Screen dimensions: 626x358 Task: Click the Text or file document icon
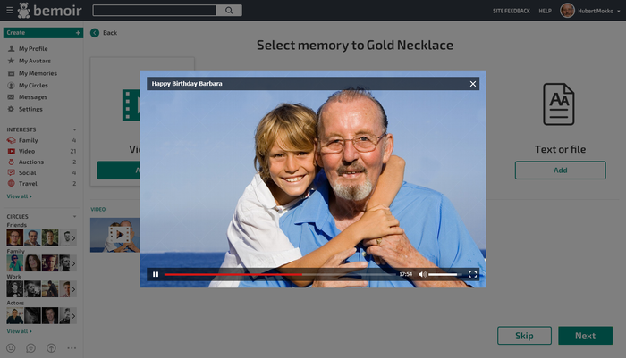click(559, 104)
